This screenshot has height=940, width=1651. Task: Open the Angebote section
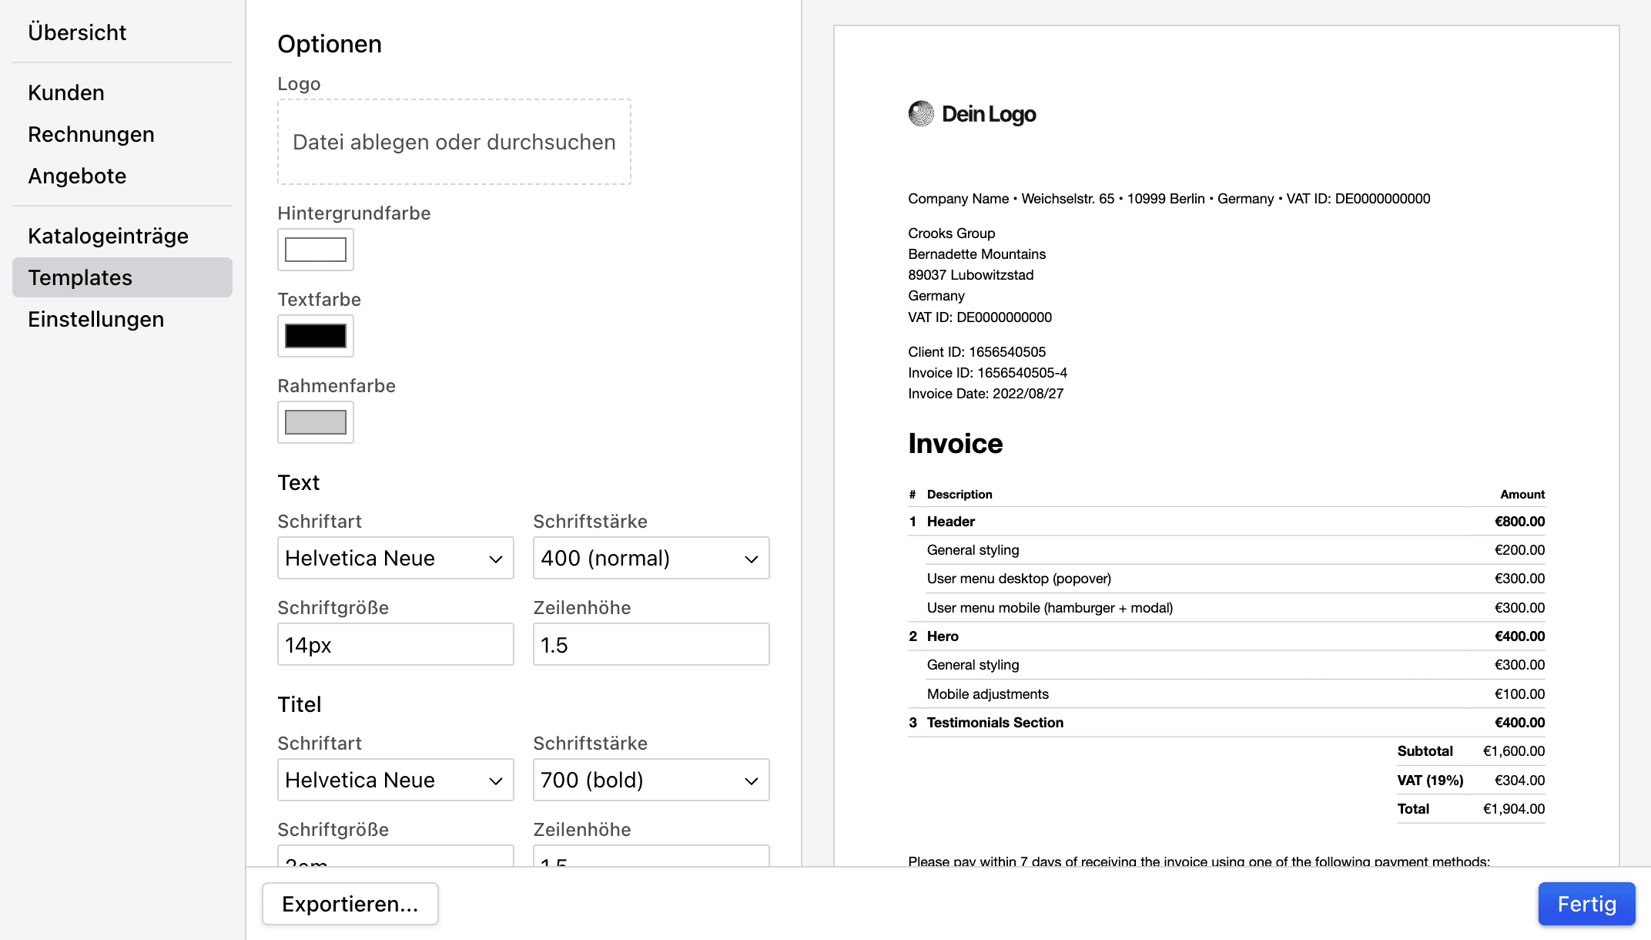pos(76,176)
